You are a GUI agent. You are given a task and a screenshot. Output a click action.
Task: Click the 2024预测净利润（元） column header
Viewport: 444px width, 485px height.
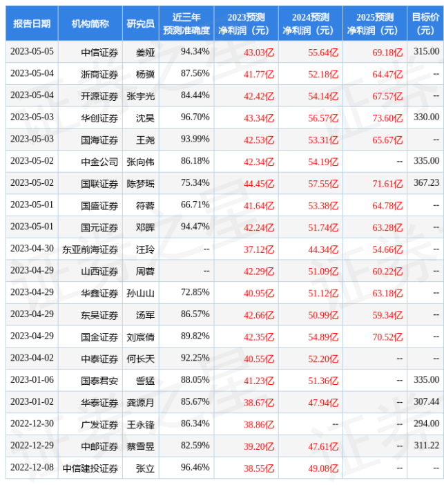(311, 23)
